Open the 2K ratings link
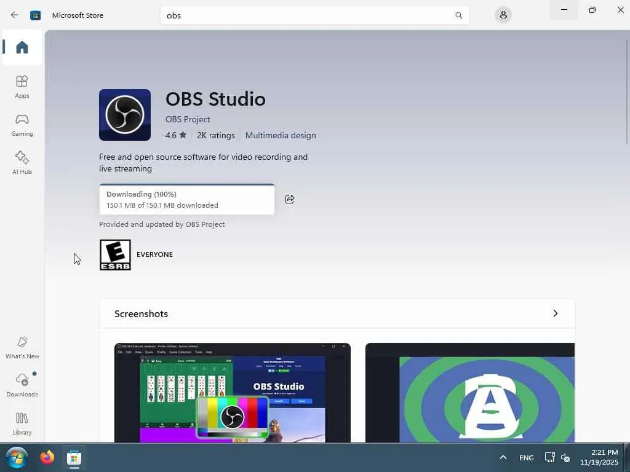 tap(216, 135)
